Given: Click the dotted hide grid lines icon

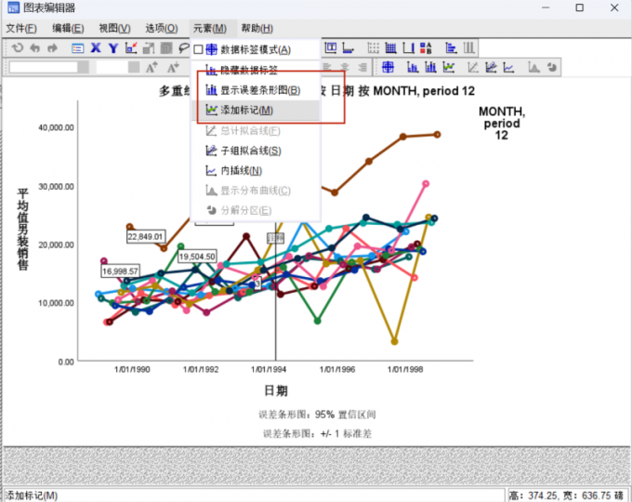Looking at the screenshot, I should tap(374, 48).
